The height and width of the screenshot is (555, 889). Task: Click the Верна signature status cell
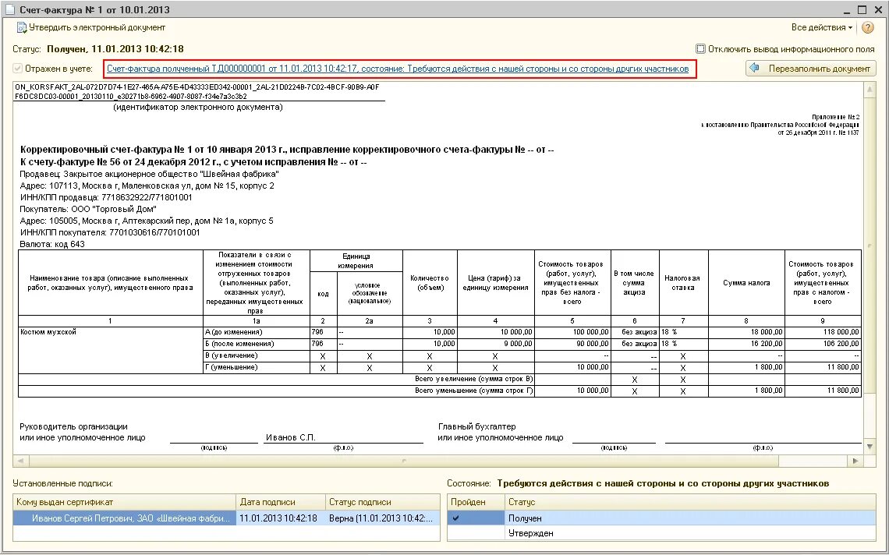383,518
